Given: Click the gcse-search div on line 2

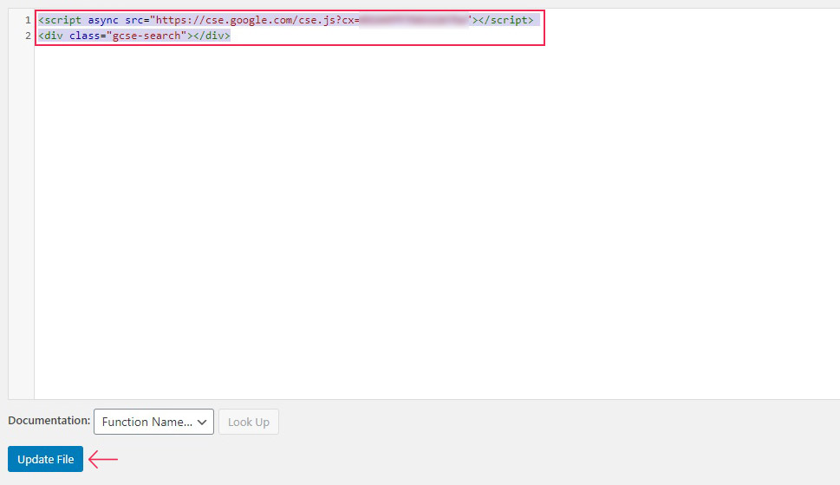Looking at the screenshot, I should coord(134,36).
